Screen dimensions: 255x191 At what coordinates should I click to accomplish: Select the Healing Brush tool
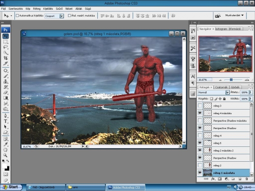[6, 70]
